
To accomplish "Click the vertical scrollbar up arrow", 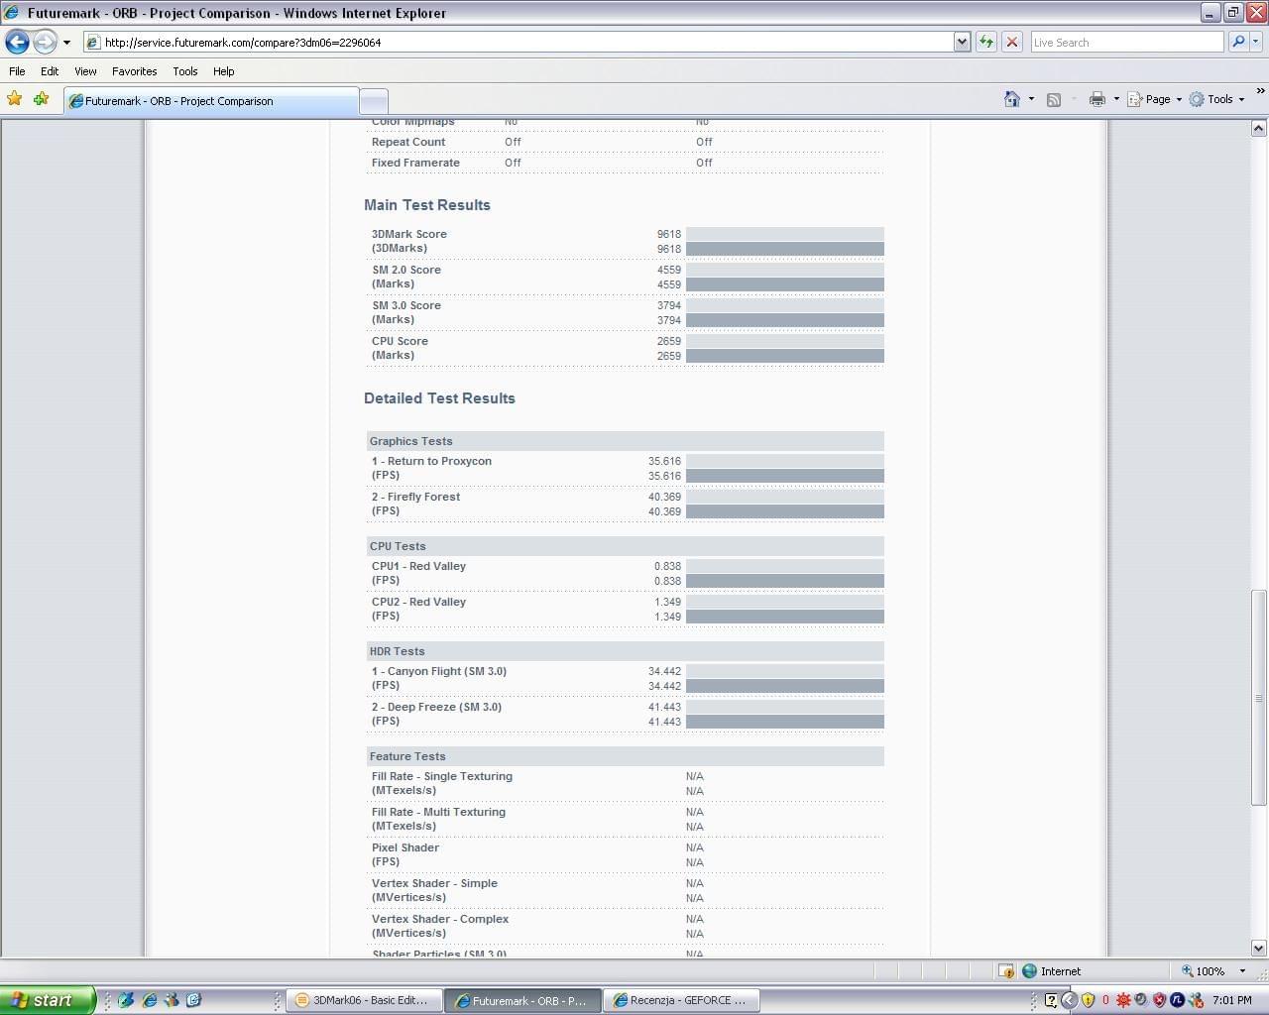I will click(1258, 128).
